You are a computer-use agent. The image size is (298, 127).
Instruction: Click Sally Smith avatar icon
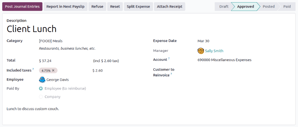201,51
